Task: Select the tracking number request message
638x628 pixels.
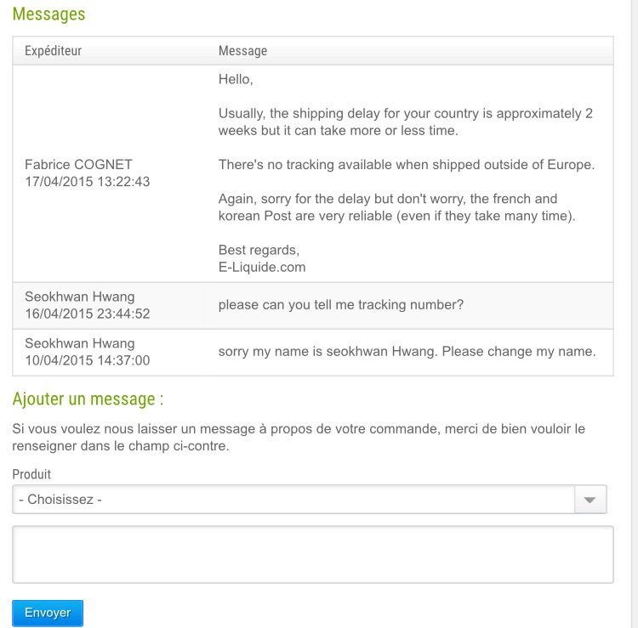Action: tap(340, 305)
